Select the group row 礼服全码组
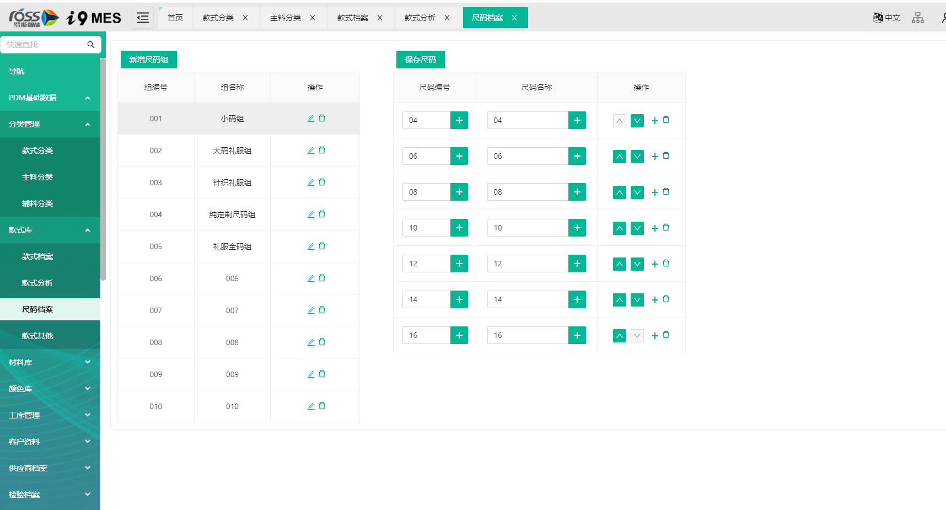This screenshot has height=510, width=946. (239, 246)
